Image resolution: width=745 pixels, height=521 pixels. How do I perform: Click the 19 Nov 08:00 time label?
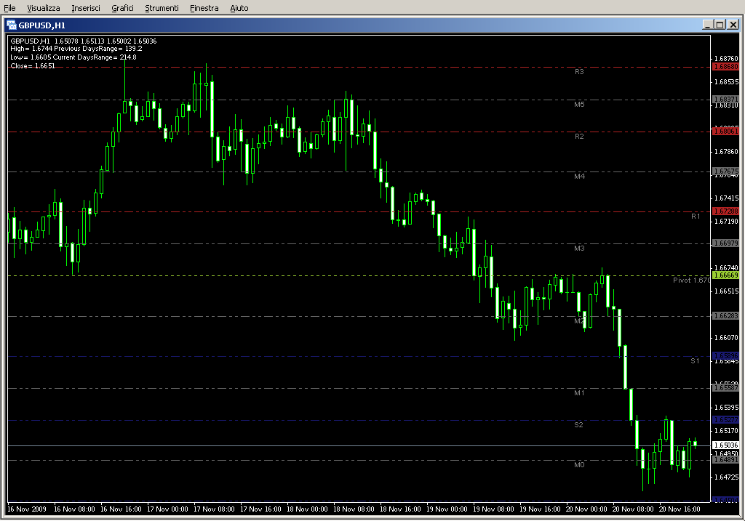493,509
